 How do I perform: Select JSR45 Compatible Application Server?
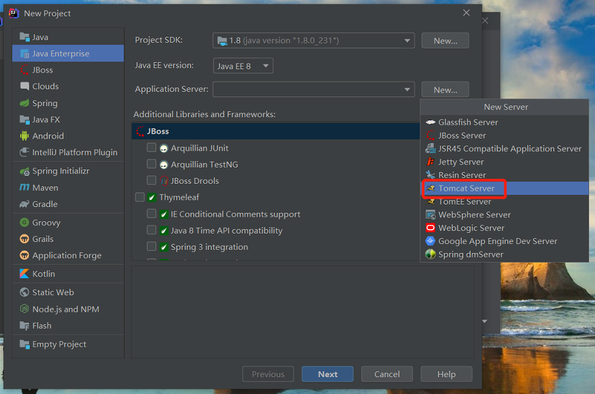[x=505, y=149]
